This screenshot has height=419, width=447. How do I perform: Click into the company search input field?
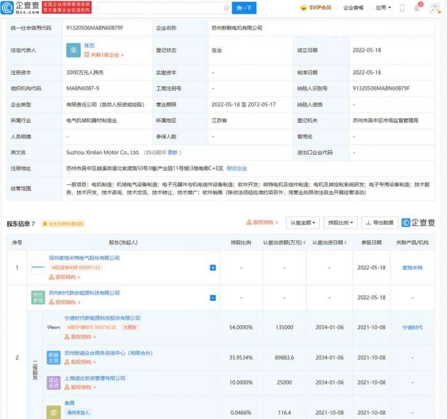coord(160,8)
